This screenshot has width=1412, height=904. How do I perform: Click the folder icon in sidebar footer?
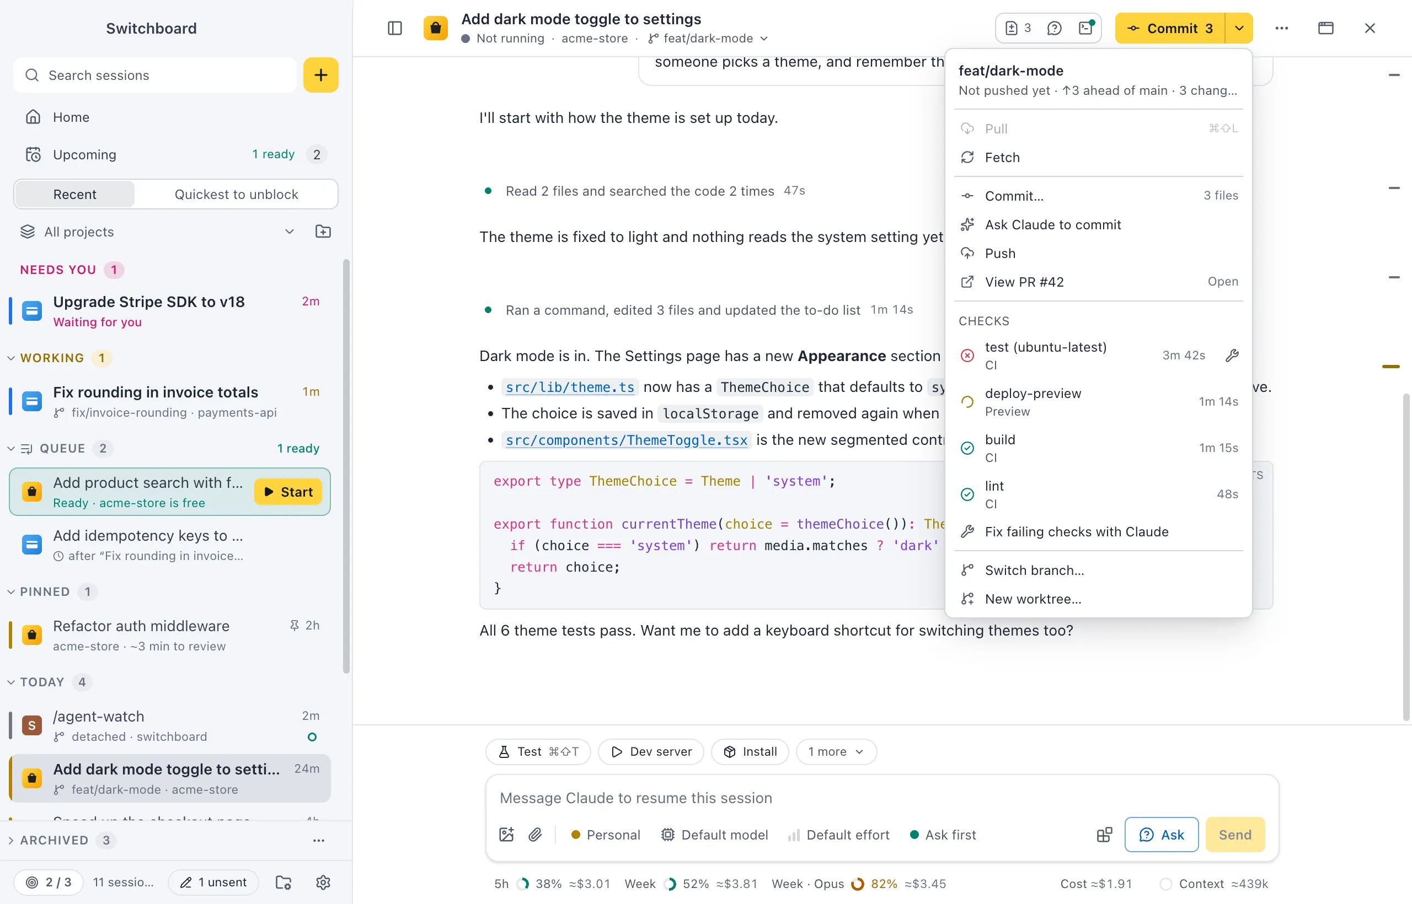point(284,883)
